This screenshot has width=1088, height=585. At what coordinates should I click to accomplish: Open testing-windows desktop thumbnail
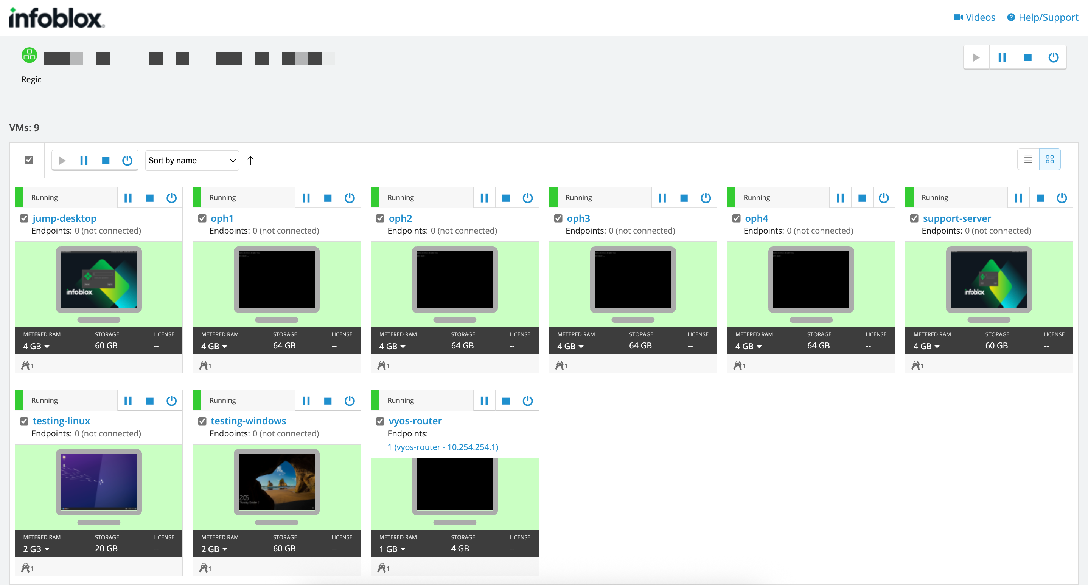(277, 482)
